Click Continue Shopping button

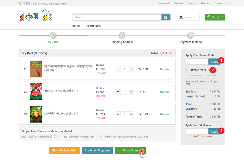[x=97, y=151]
